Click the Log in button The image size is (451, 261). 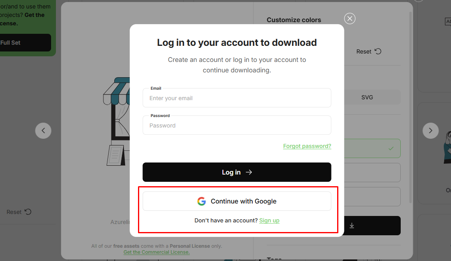pyautogui.click(x=237, y=172)
